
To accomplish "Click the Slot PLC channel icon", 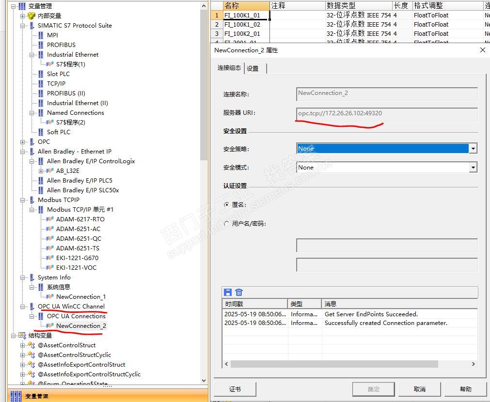I will [41, 74].
